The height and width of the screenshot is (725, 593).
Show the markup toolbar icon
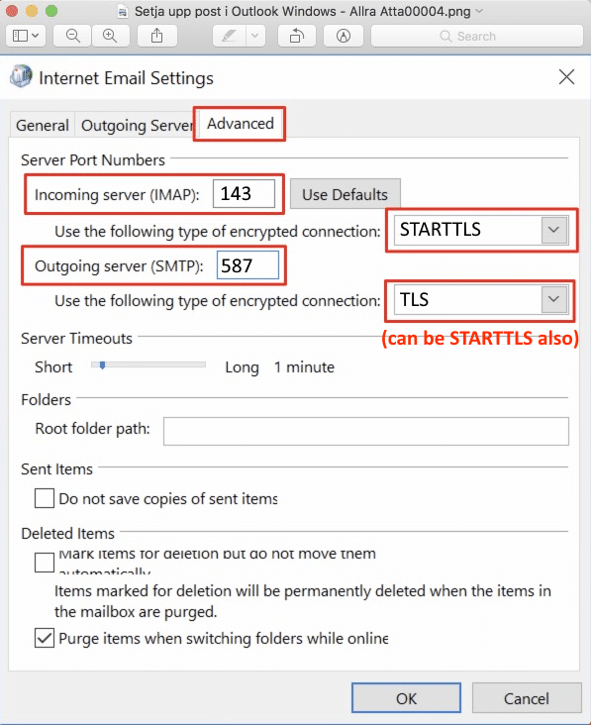point(343,36)
